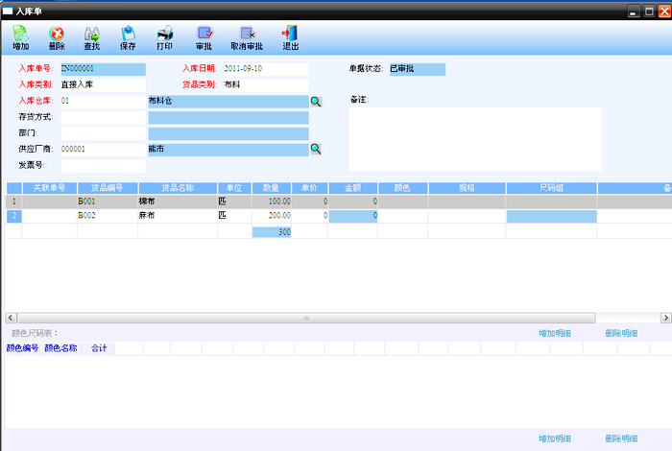Click the 增加 (Add) toolbar icon
This screenshot has width=672, height=451.
[x=20, y=37]
